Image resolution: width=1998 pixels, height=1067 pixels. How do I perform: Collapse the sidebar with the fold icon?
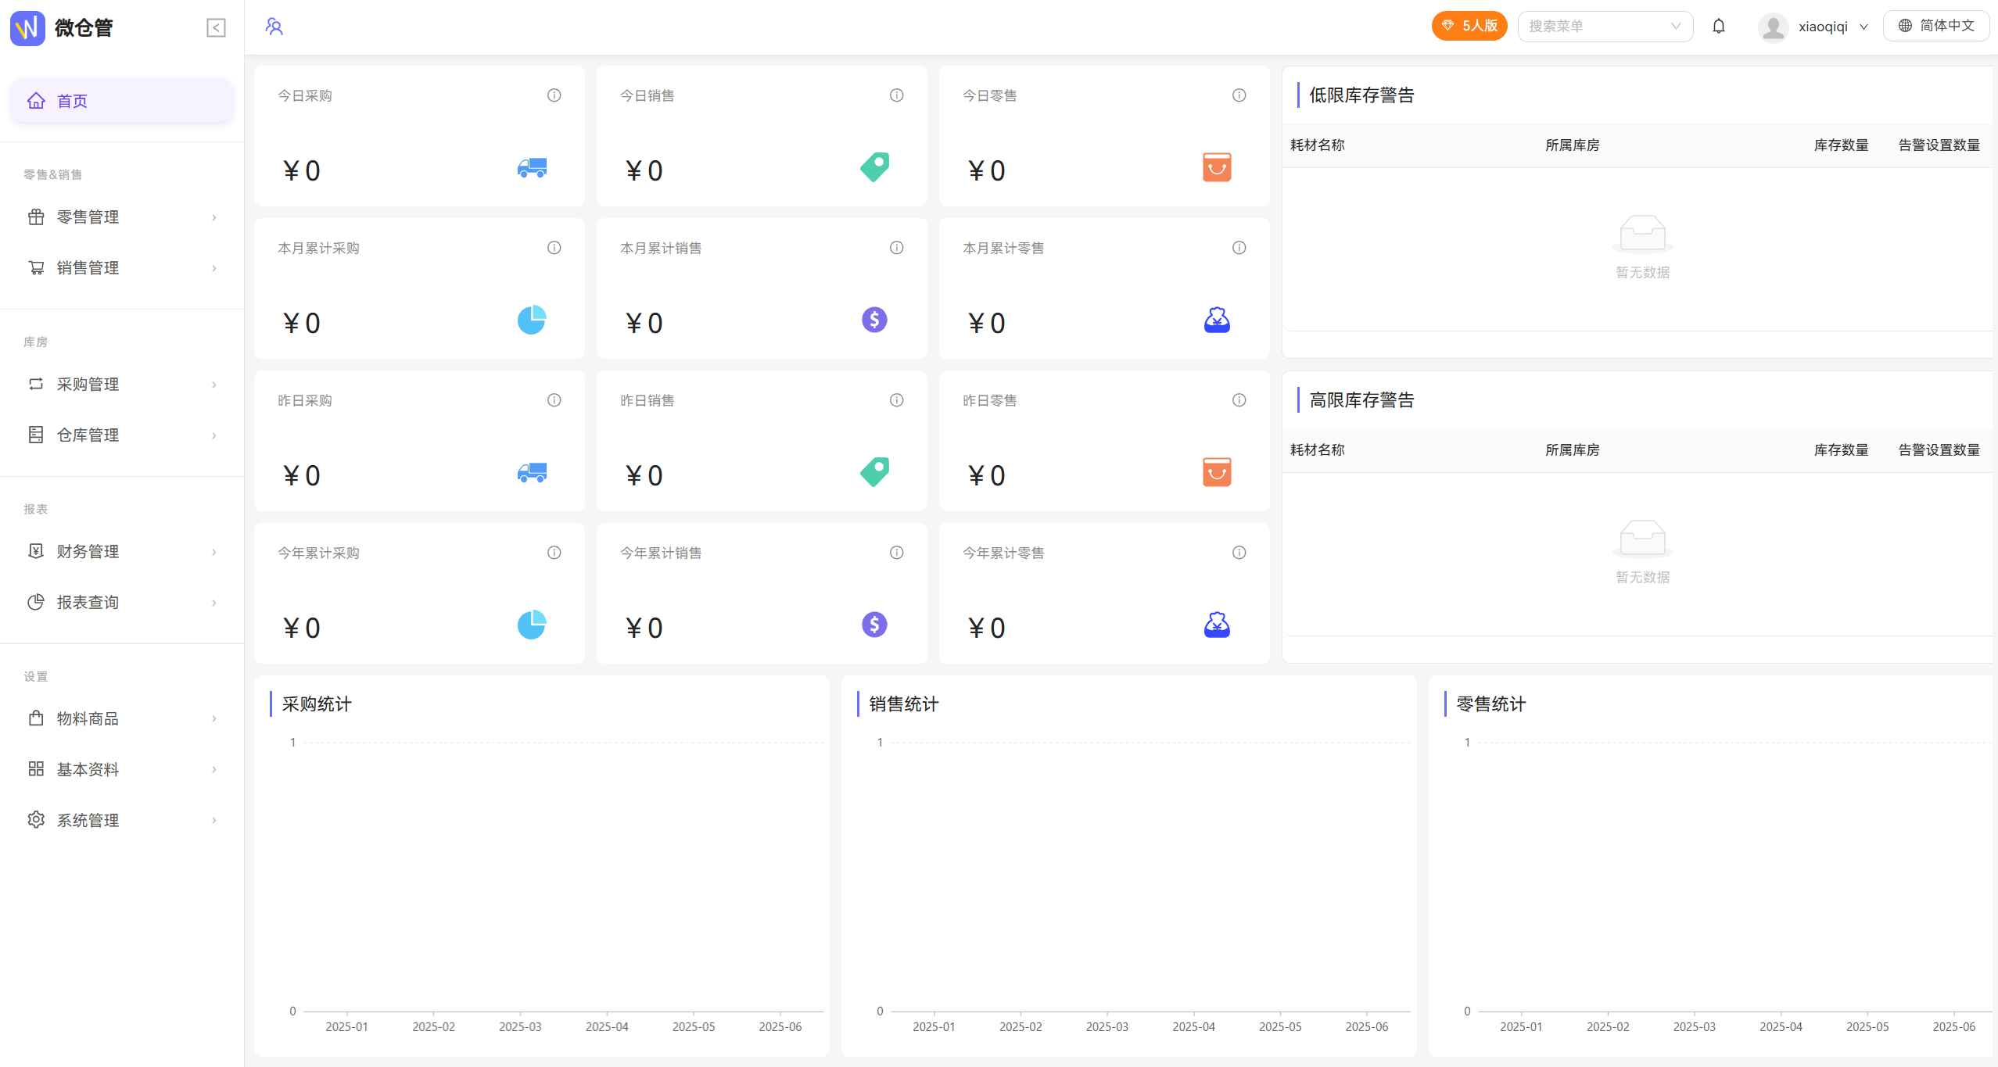tap(216, 28)
